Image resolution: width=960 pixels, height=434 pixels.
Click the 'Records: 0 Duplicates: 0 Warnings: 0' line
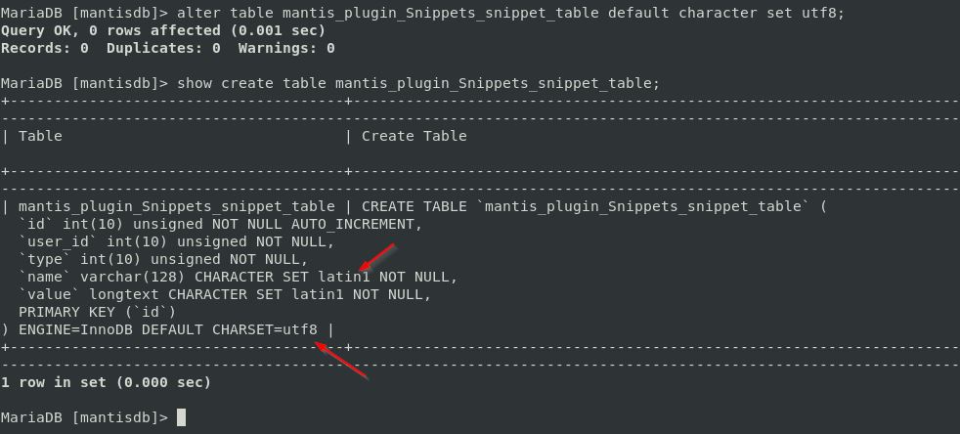[x=167, y=48]
